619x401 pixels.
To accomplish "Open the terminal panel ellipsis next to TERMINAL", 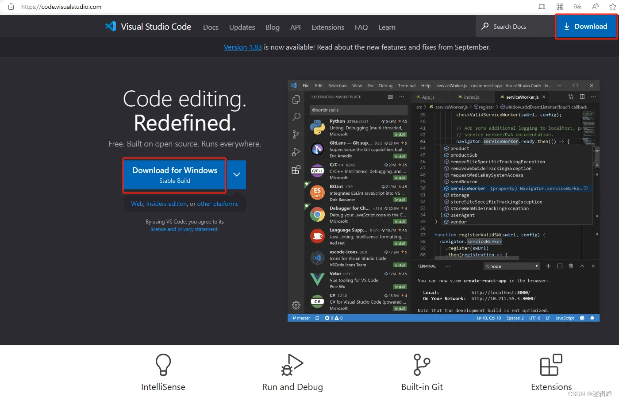I will tap(448, 266).
